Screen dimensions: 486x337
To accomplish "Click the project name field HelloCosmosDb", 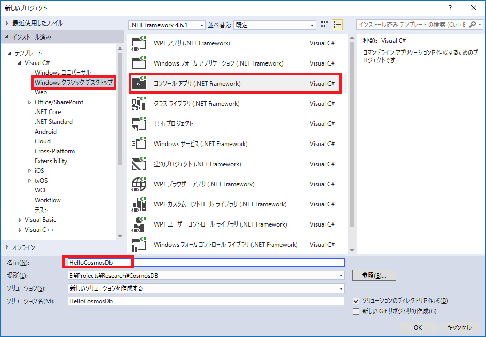I will tap(206, 262).
